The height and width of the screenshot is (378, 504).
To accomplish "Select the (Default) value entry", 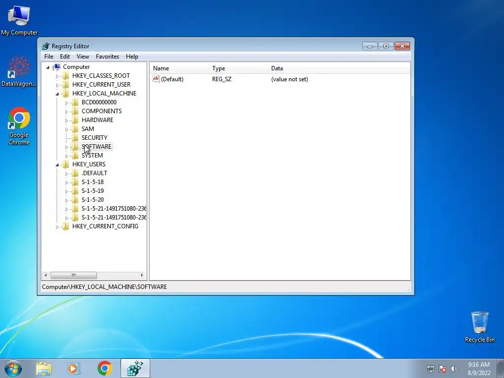I will click(x=172, y=79).
